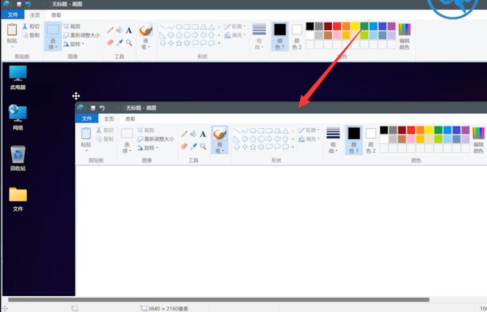Viewport: 487px width, 312px height.
Task: Select the Triangle shape in main shapes gallery
Action: point(211,27)
